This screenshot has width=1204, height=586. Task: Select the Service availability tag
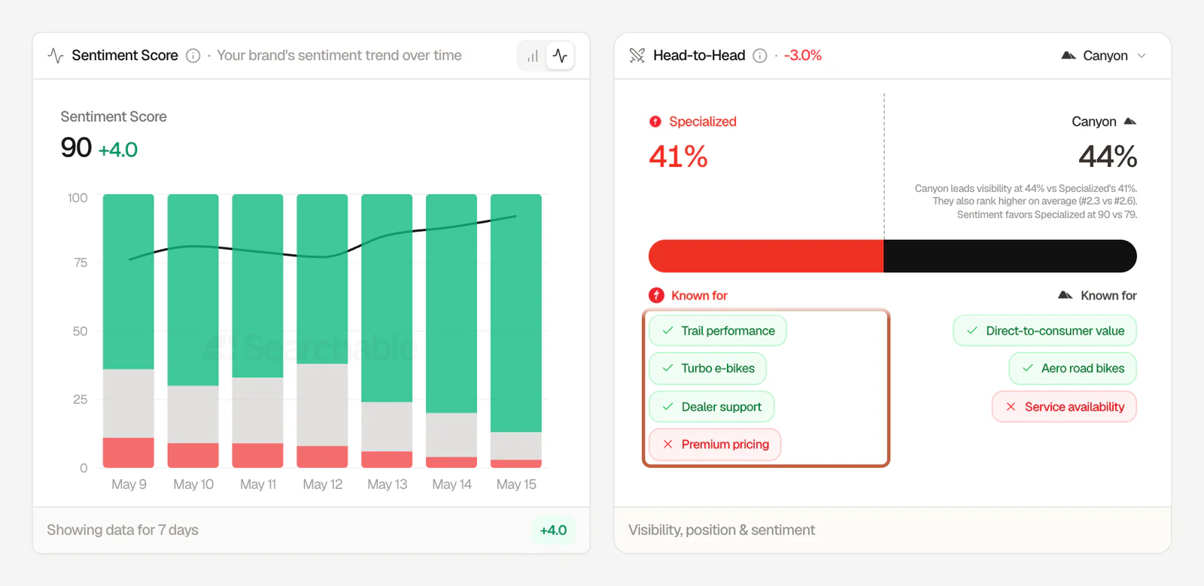[x=1064, y=407]
